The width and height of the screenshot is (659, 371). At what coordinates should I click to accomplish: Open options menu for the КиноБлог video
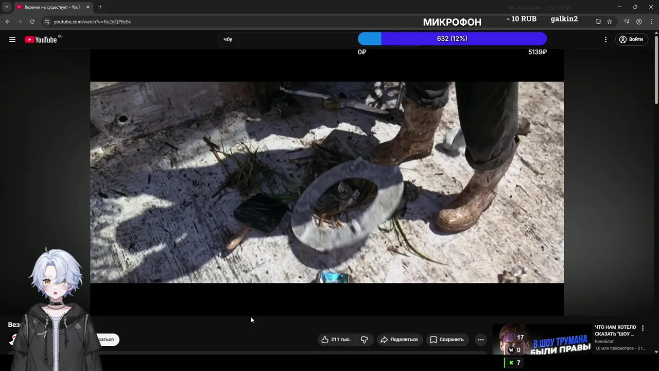(x=643, y=328)
